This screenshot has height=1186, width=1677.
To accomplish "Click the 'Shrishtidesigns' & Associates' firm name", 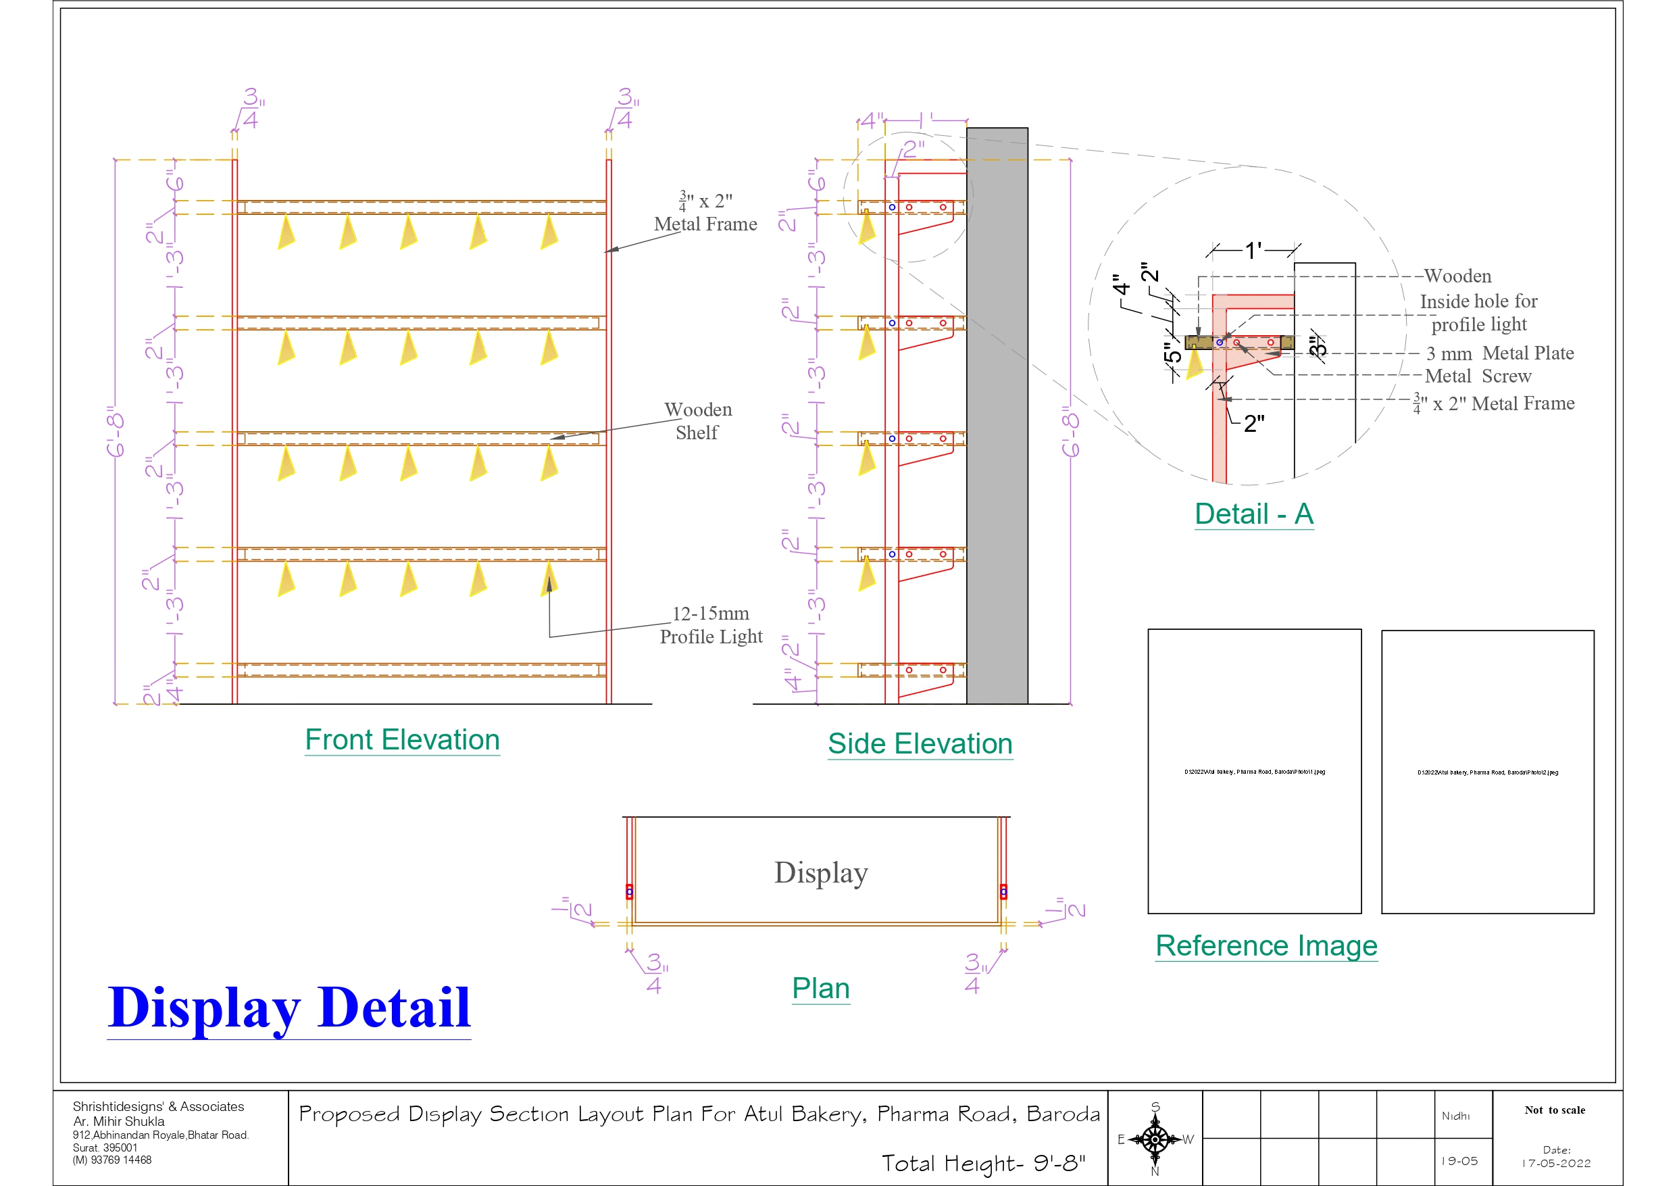I will tap(159, 1106).
